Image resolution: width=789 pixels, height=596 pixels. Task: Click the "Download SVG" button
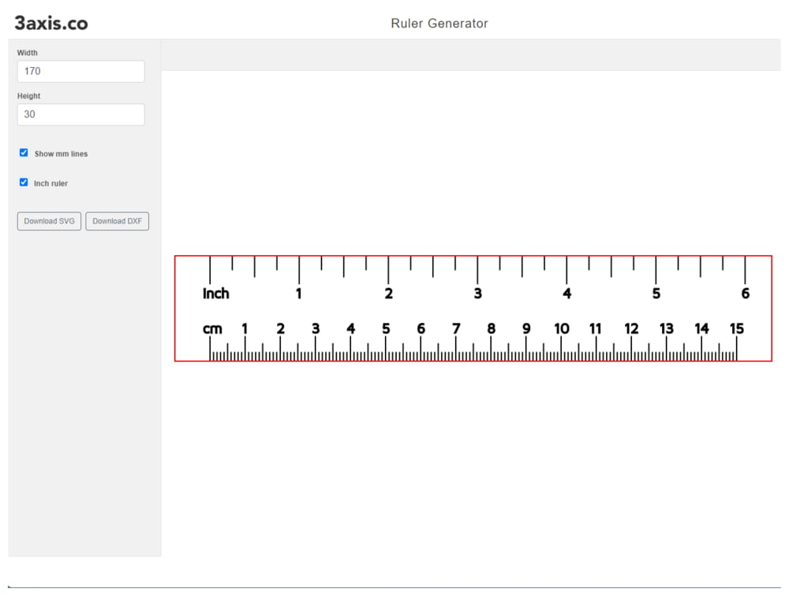pyautogui.click(x=48, y=221)
